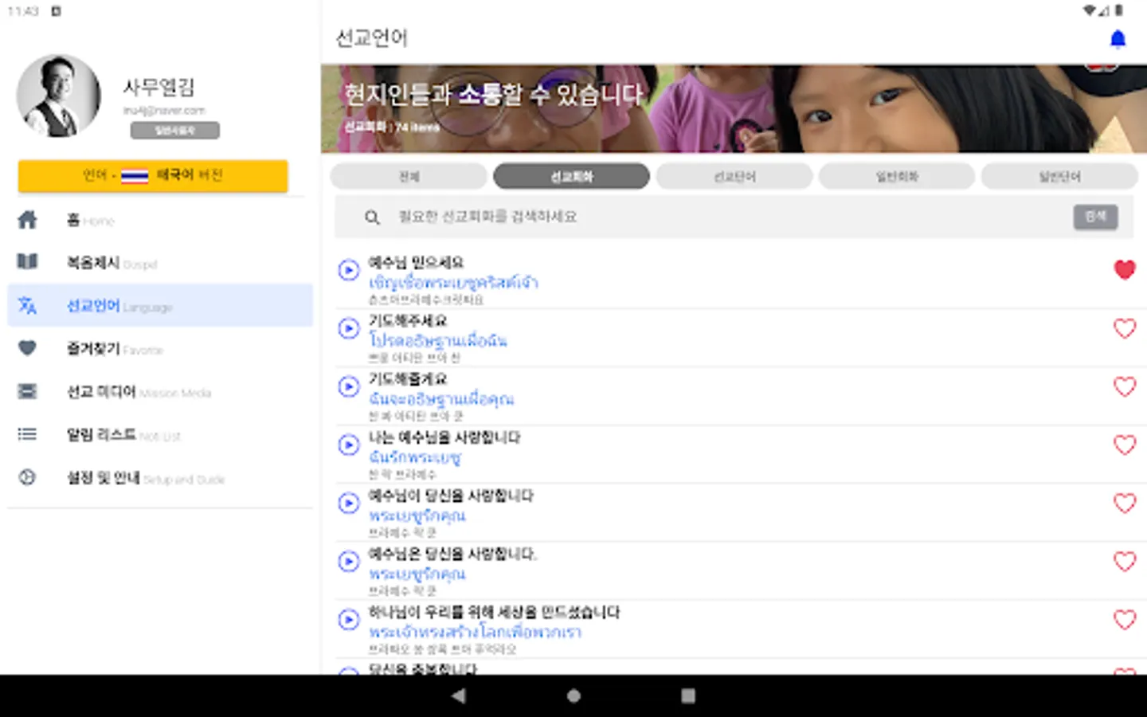Select the phrase title 기도해줄게요

tap(408, 378)
